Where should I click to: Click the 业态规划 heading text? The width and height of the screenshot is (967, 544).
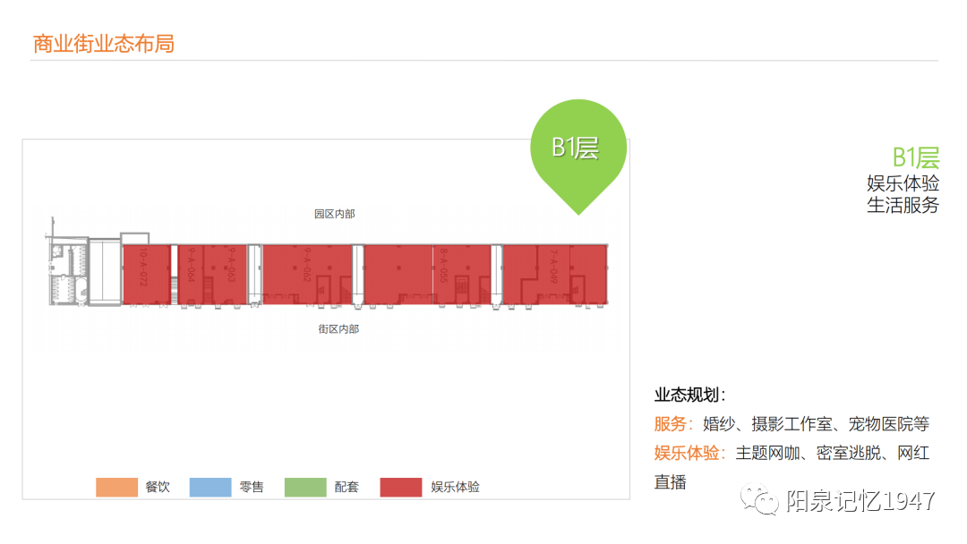point(689,395)
